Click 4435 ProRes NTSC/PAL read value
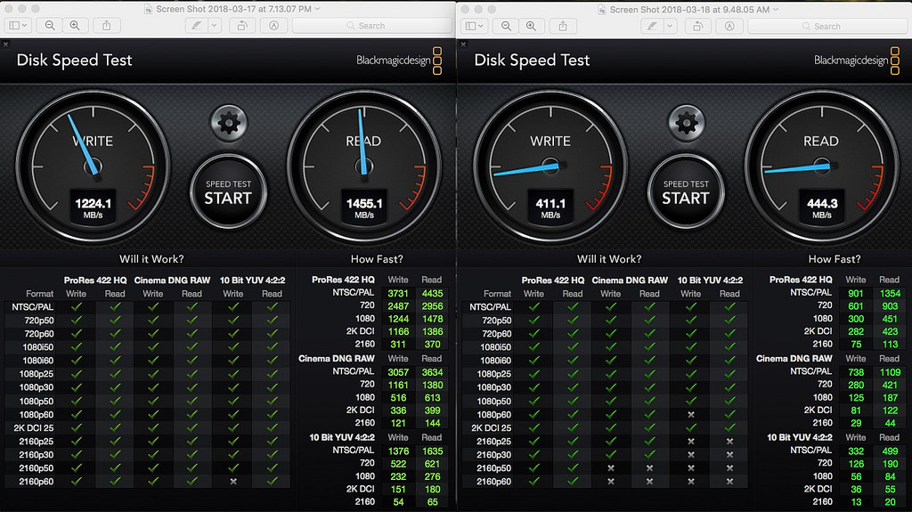 pyautogui.click(x=432, y=293)
